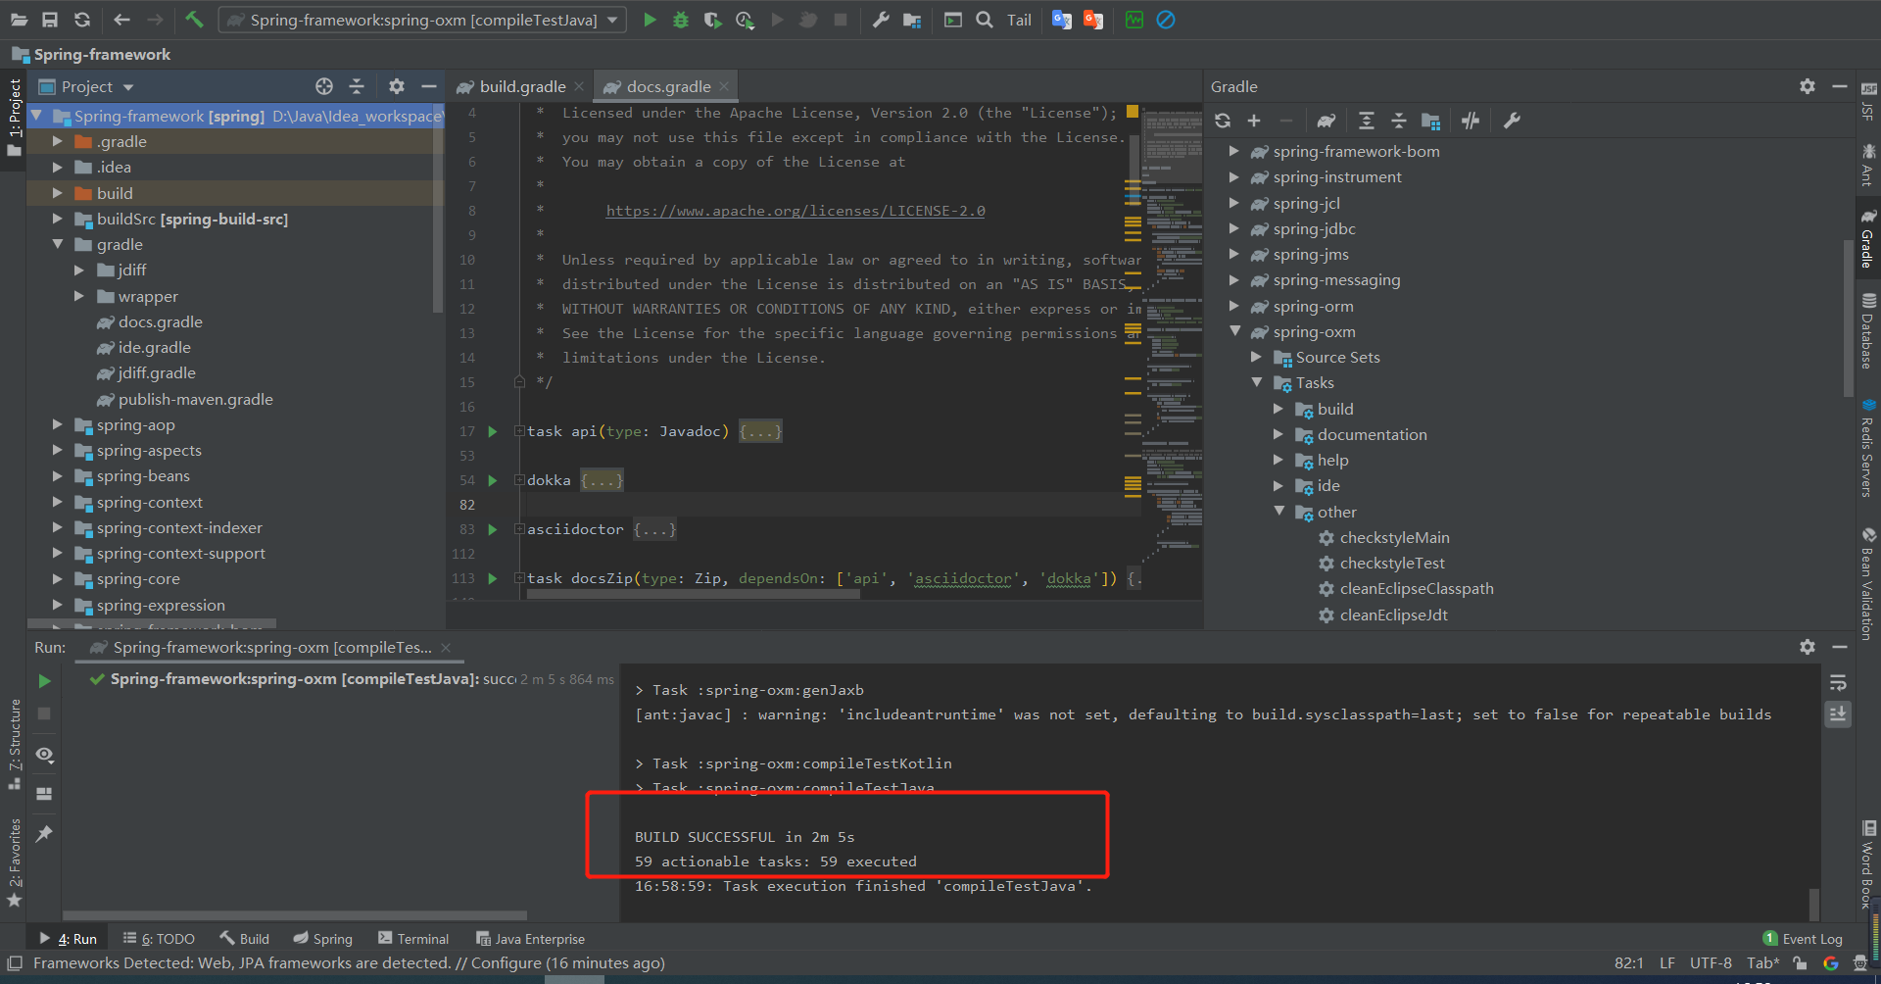The image size is (1881, 984).
Task: Click the pin tab icon in Run panel
Action: tap(44, 833)
